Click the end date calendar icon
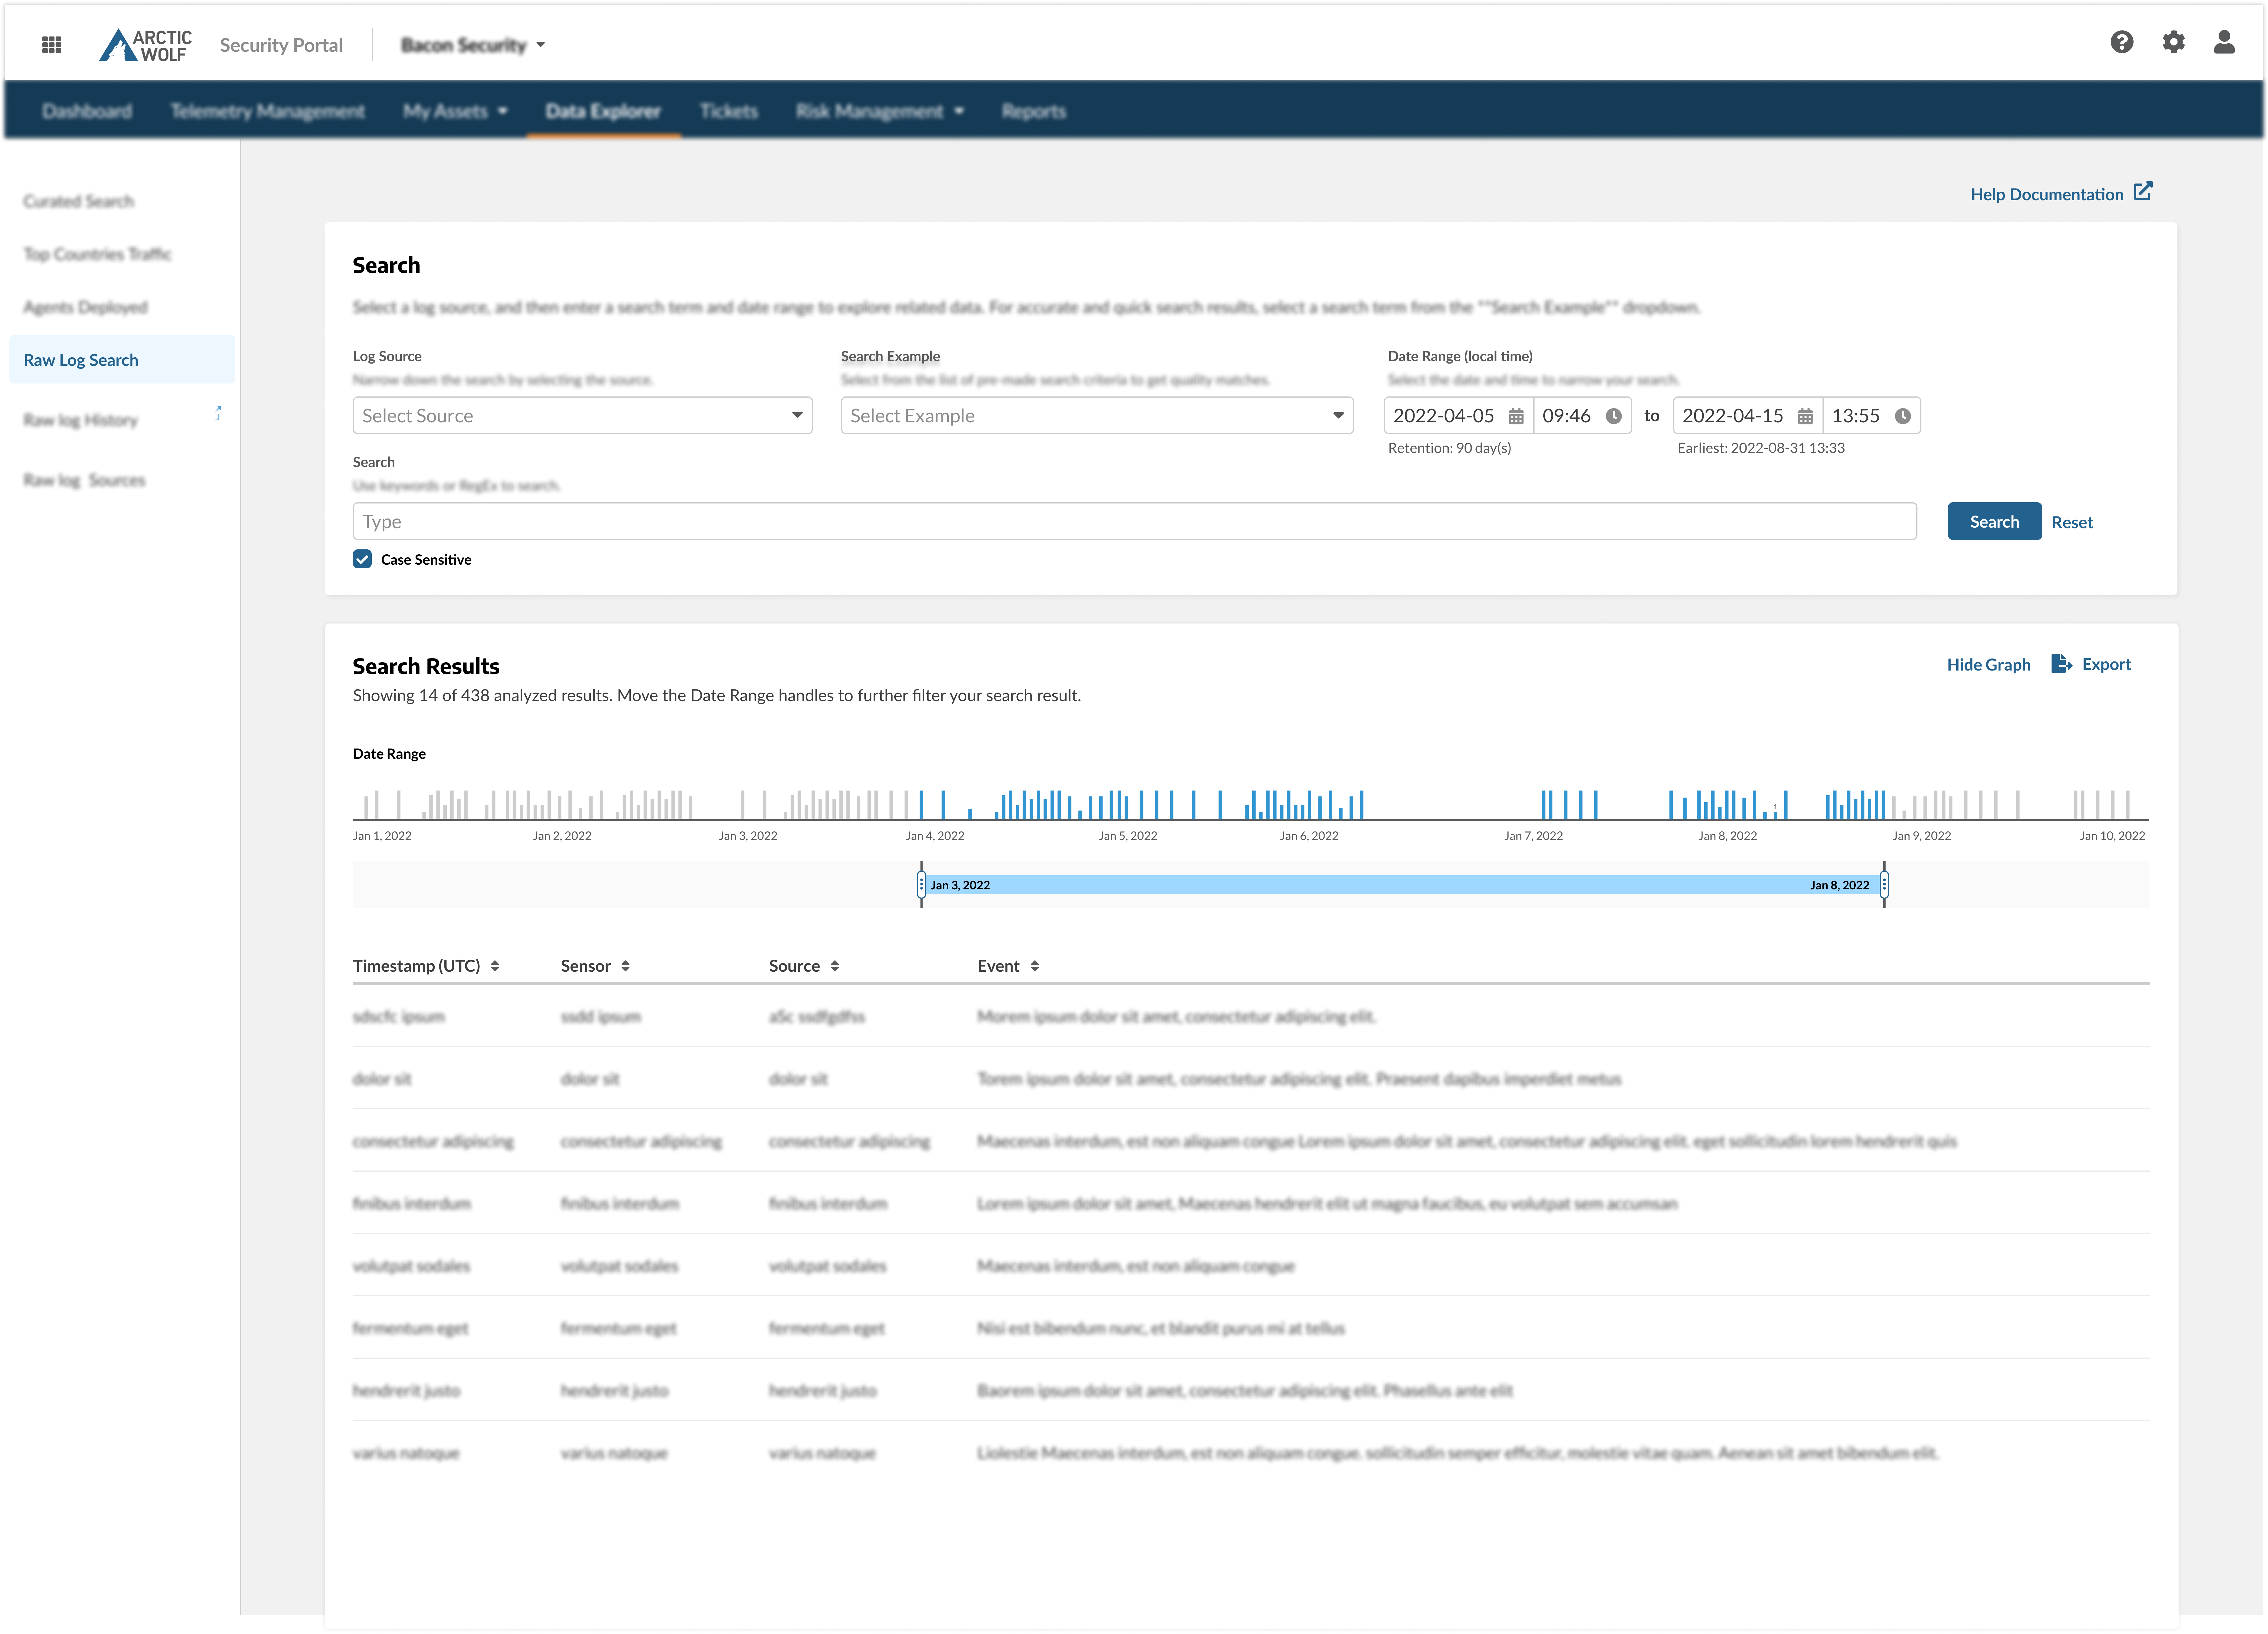Image resolution: width=2268 pixels, height=1634 pixels. [1805, 416]
